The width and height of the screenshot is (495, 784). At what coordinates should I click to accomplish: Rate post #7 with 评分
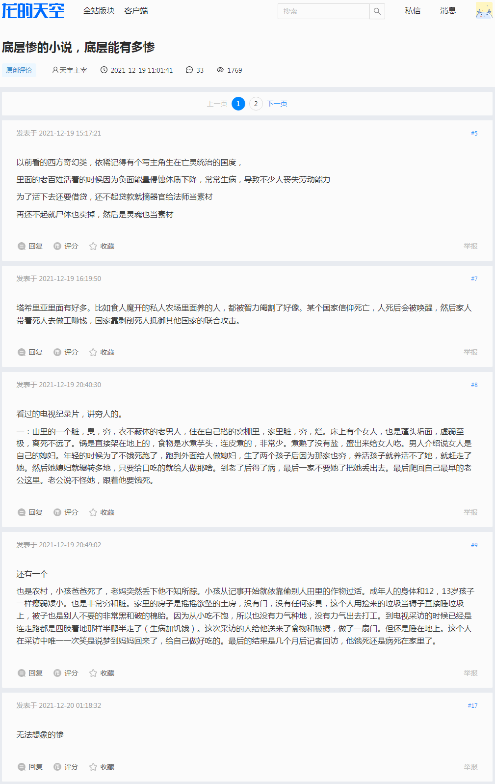(66, 352)
